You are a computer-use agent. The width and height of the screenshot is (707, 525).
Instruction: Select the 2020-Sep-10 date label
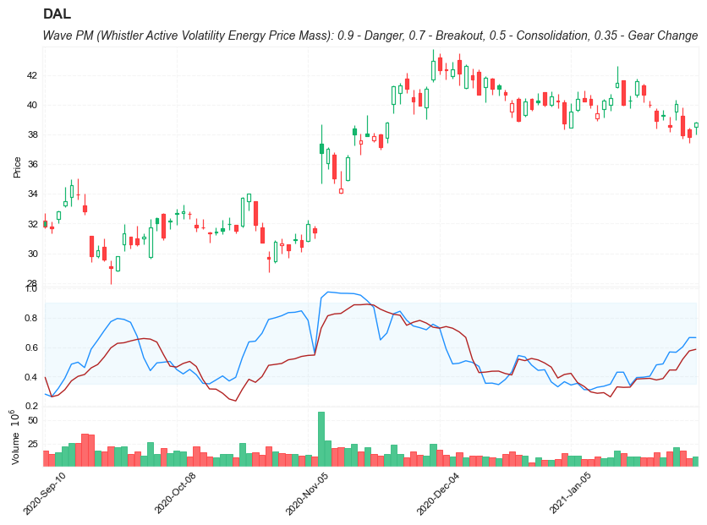(x=45, y=494)
